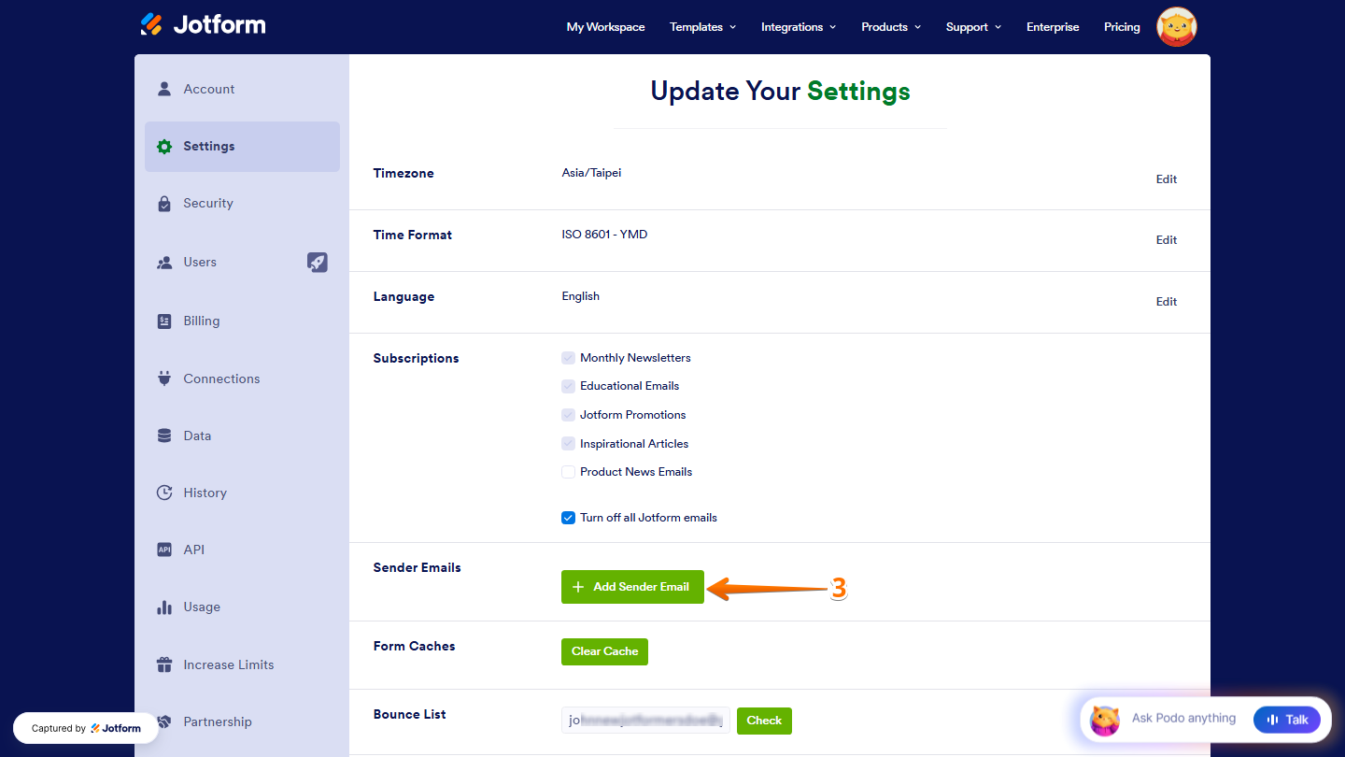Viewport: 1345px width, 757px height.
Task: Show the Usage sidebar tab
Action: [242, 607]
